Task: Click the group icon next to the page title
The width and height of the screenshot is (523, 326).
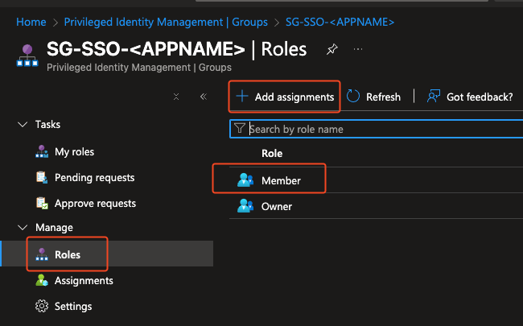Action: click(27, 56)
